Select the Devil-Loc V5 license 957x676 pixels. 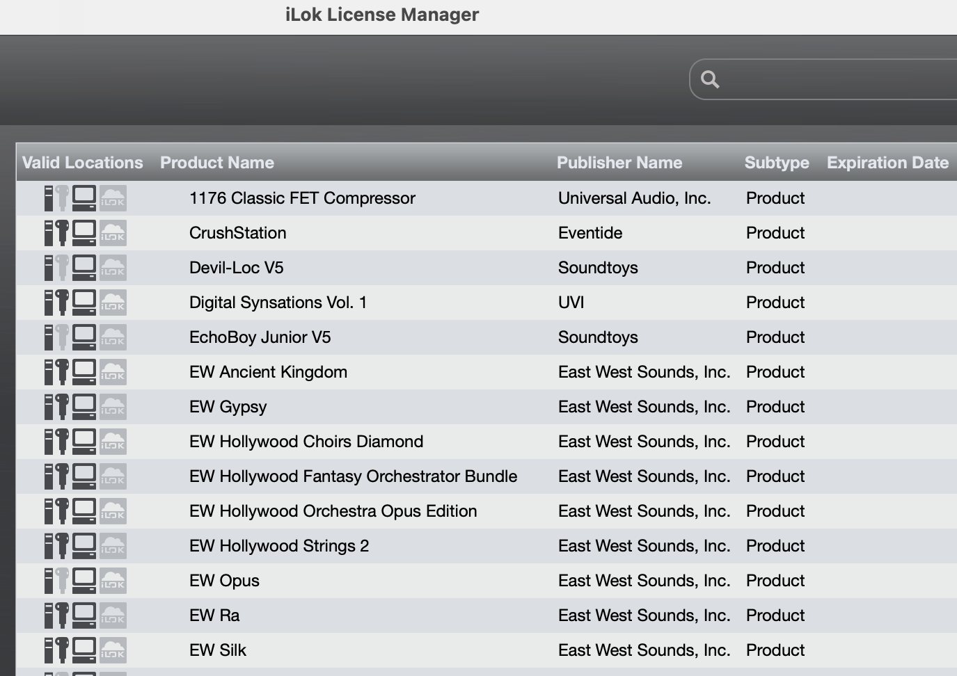click(487, 268)
